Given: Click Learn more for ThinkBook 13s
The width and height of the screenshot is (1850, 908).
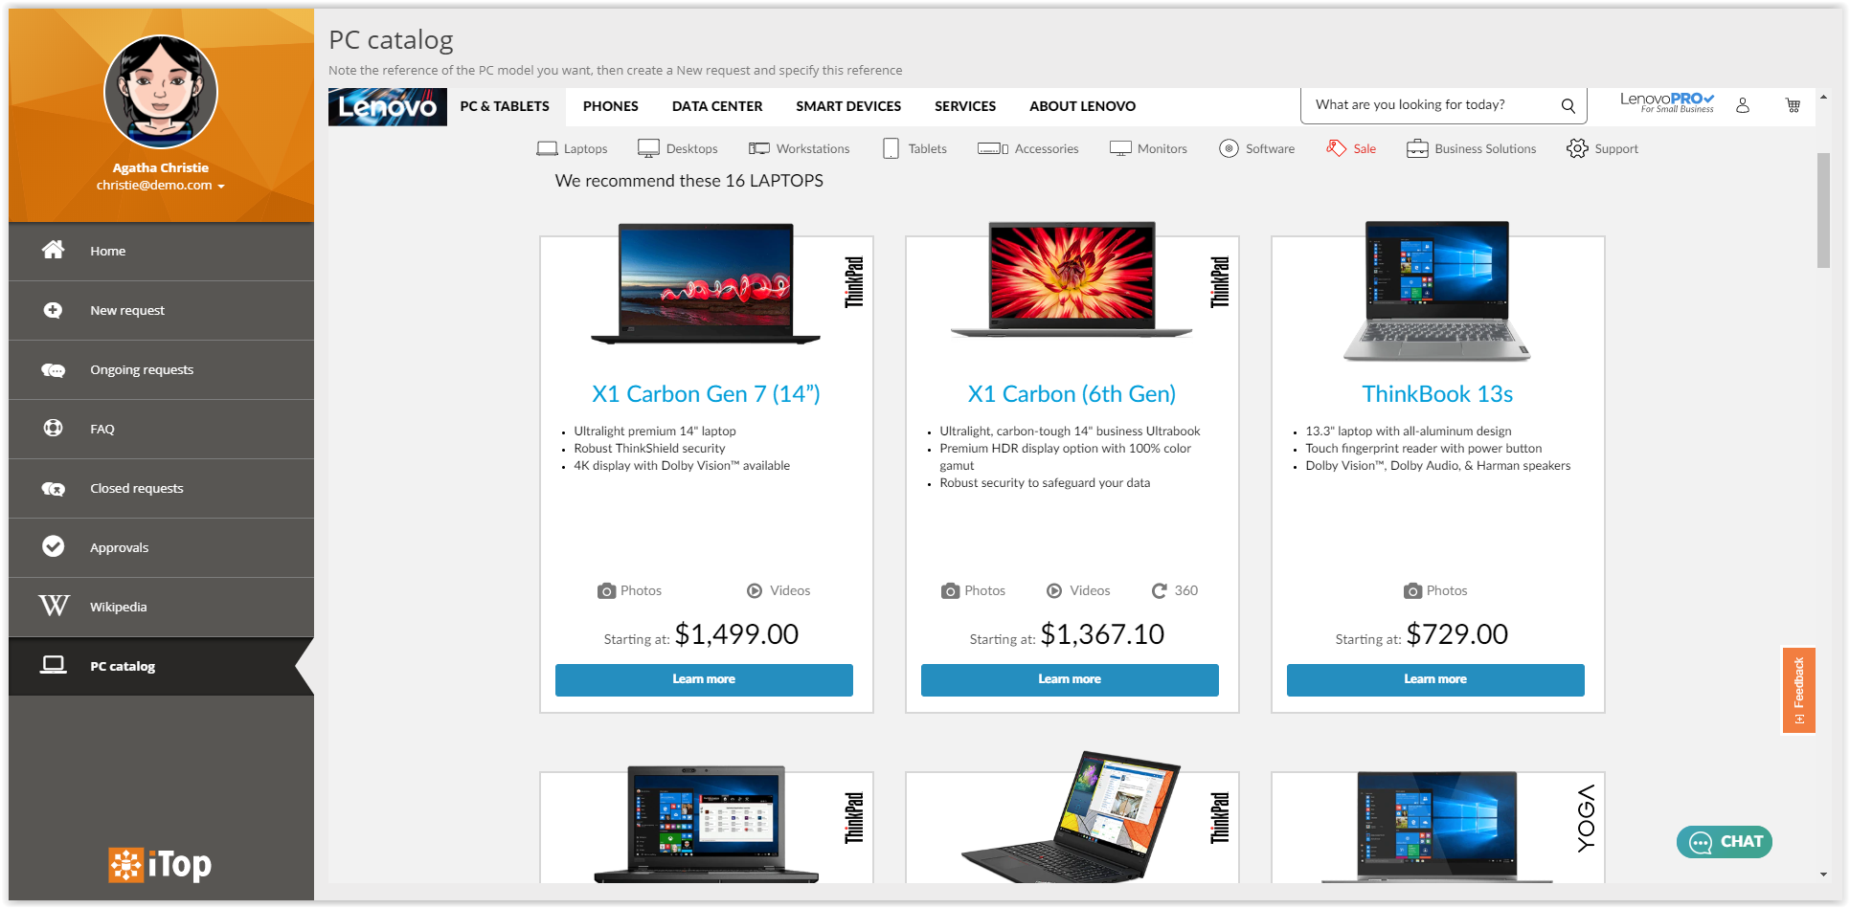Looking at the screenshot, I should [x=1435, y=679].
